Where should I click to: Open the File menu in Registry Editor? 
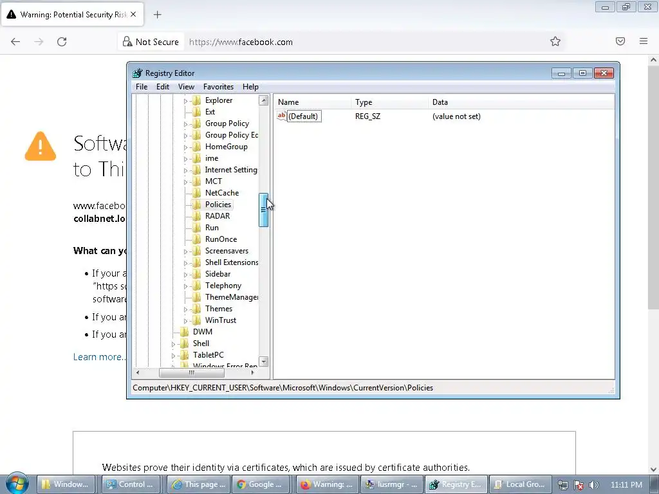pyautogui.click(x=141, y=87)
